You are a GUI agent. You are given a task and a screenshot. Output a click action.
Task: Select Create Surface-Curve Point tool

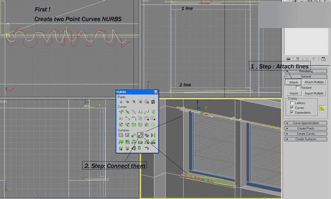(x=153, y=102)
